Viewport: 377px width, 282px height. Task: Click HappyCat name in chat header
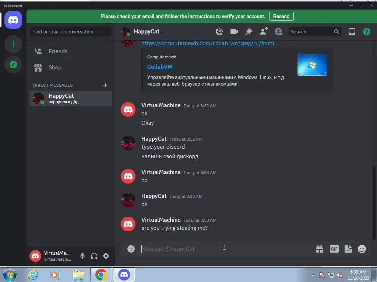(147, 32)
